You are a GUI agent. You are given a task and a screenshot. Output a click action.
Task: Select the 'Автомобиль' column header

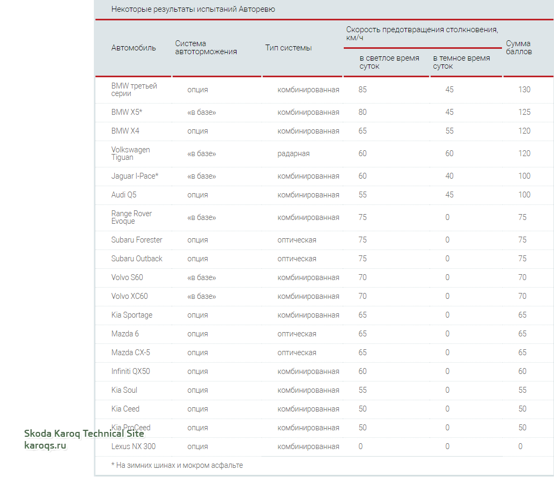click(x=133, y=48)
